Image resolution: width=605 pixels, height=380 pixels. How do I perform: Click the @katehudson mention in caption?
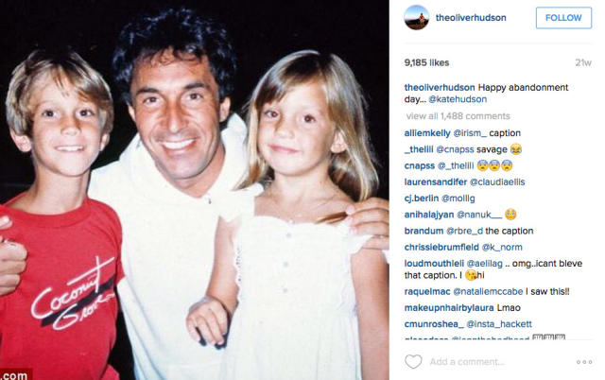[x=458, y=99]
